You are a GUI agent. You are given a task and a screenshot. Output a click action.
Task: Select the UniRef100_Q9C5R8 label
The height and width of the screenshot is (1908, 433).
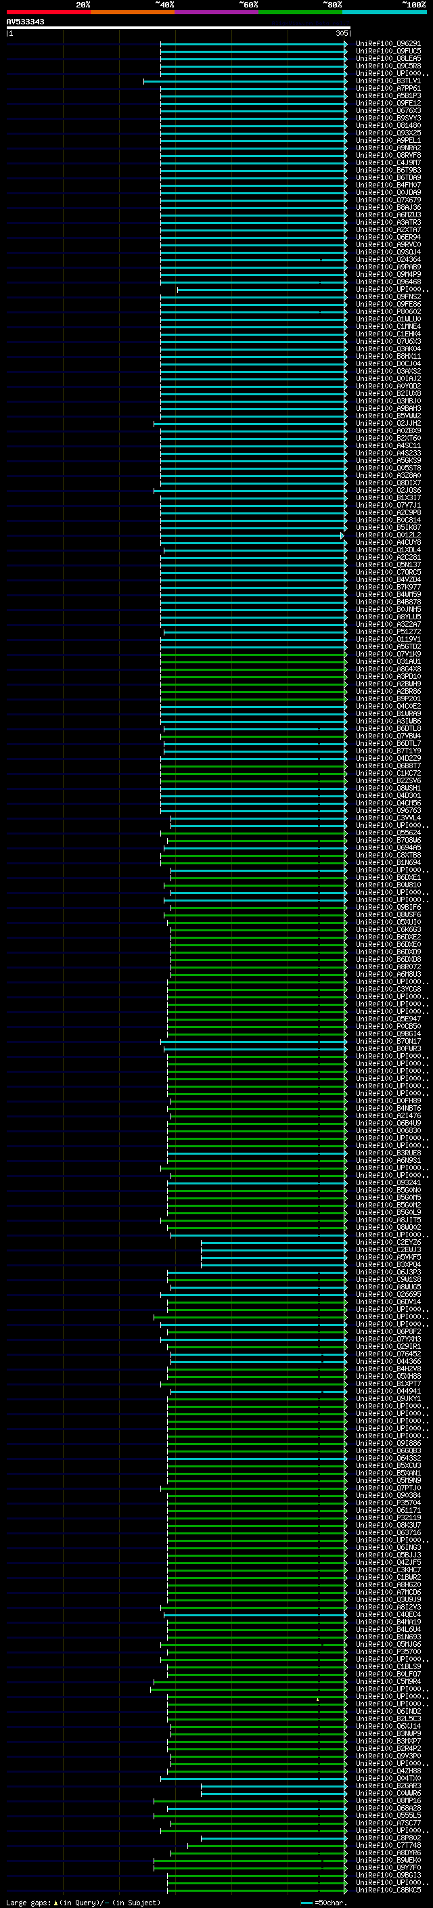(x=388, y=66)
